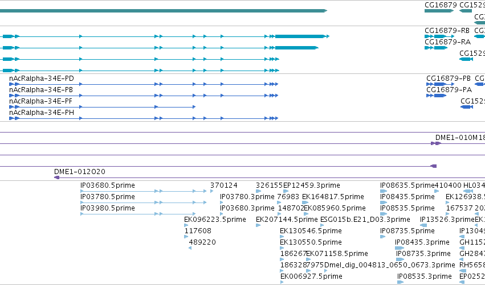Image resolution: width=485 pixels, height=285 pixels.
Task: Click the IP08435.3prime EST label
Action: 422,242
